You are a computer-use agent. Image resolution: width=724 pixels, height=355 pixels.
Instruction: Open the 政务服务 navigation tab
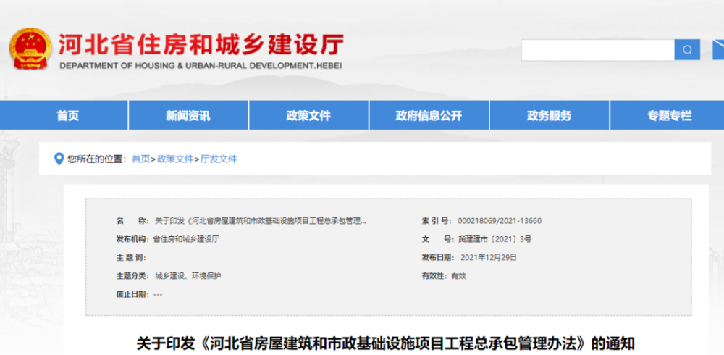pos(550,116)
